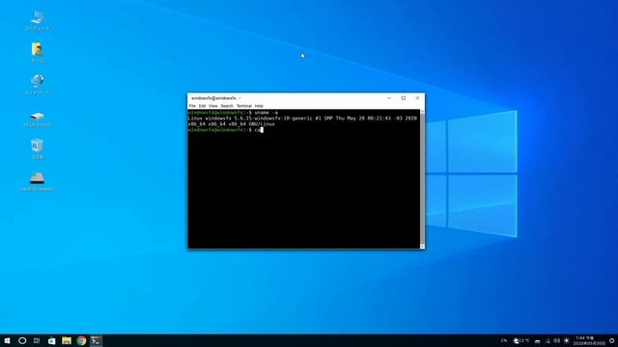Click the Cortana circle search icon
This screenshot has height=347, width=618.
coord(22,340)
